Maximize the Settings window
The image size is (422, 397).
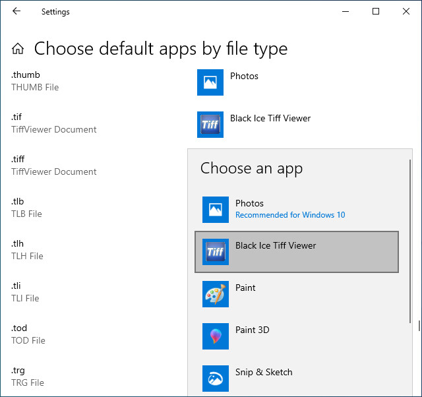[x=376, y=11]
